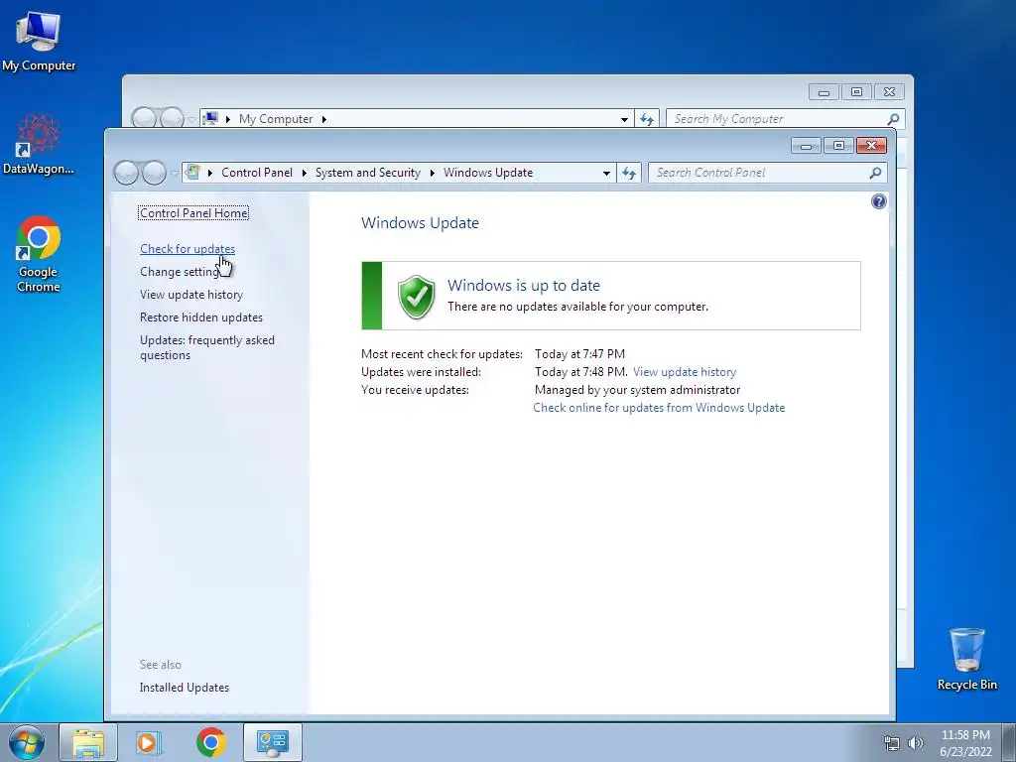Open the network tray icon
The height and width of the screenshot is (762, 1016).
(x=892, y=743)
